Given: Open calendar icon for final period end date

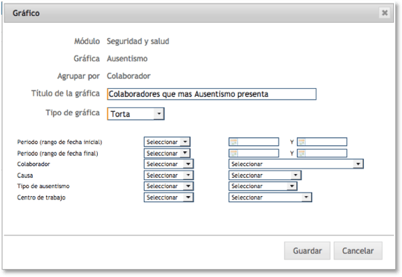Looking at the screenshot, I should point(302,153).
